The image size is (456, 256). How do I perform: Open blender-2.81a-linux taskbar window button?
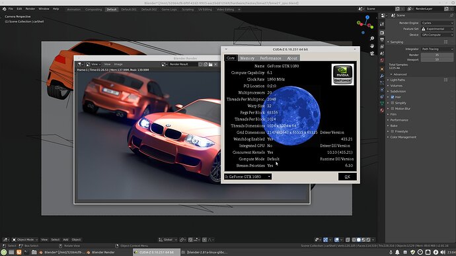coord(204,252)
